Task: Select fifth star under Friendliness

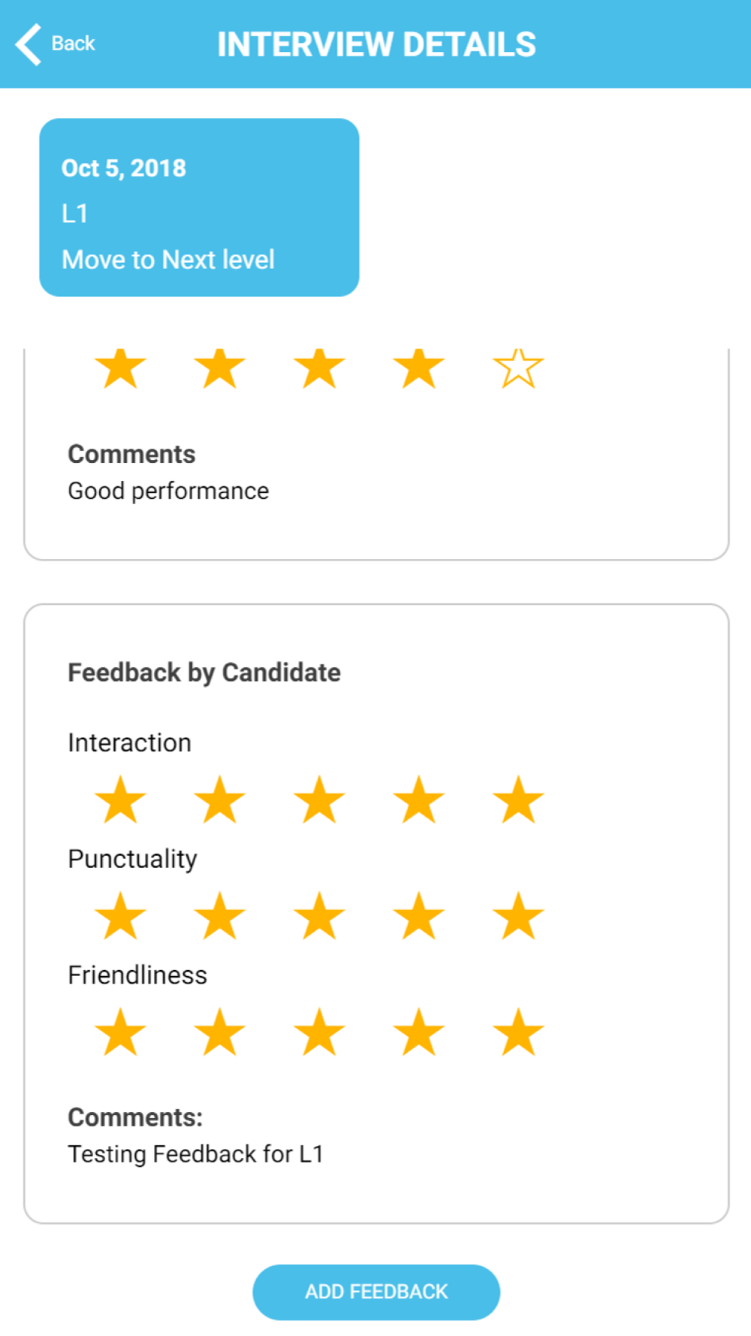Action: click(x=518, y=1033)
